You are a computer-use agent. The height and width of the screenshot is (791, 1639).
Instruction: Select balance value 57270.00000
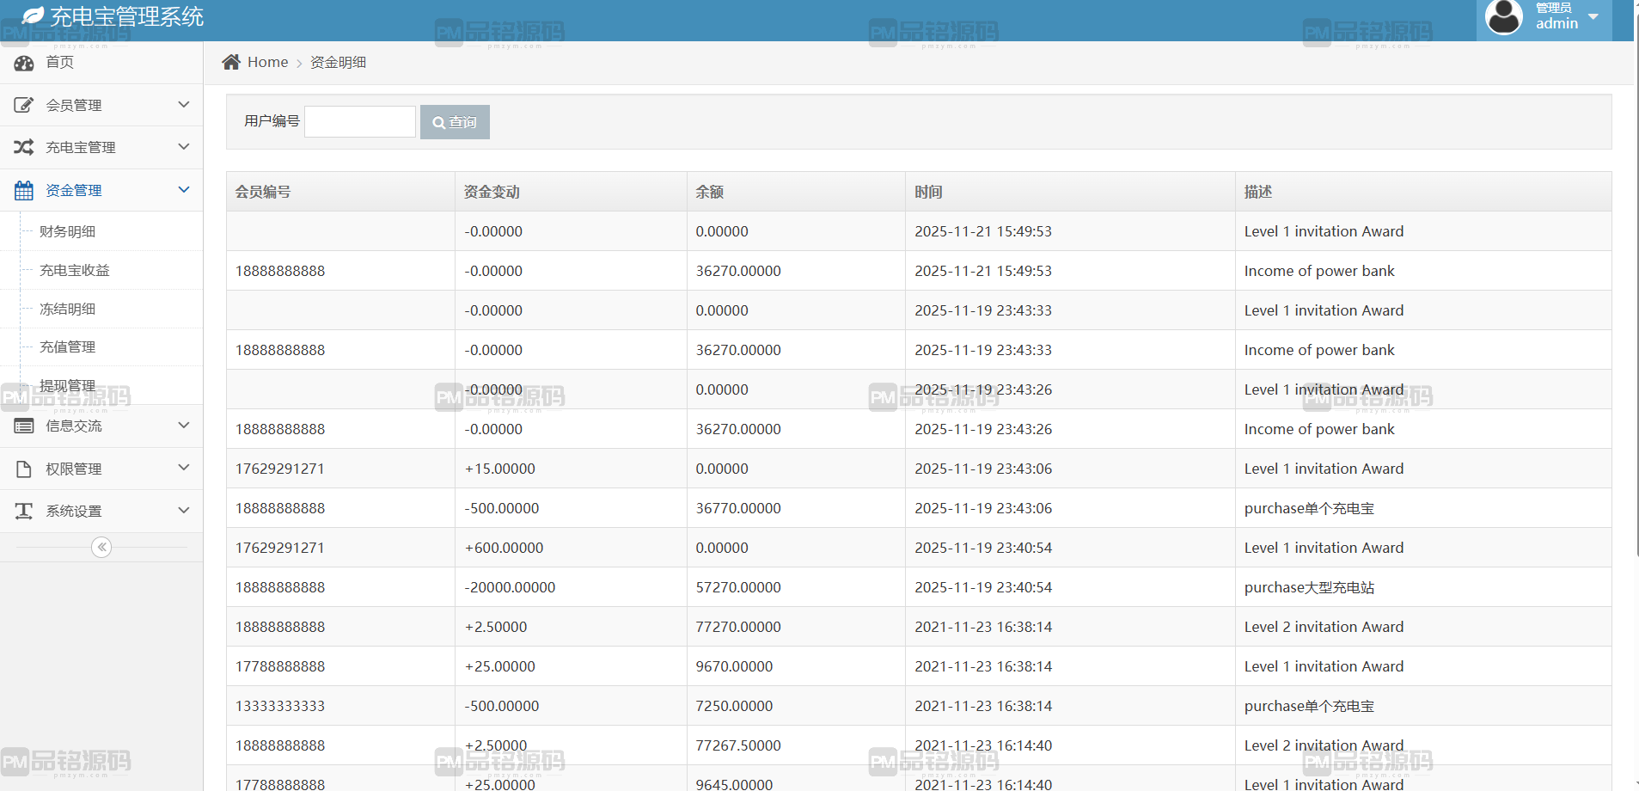tap(738, 587)
